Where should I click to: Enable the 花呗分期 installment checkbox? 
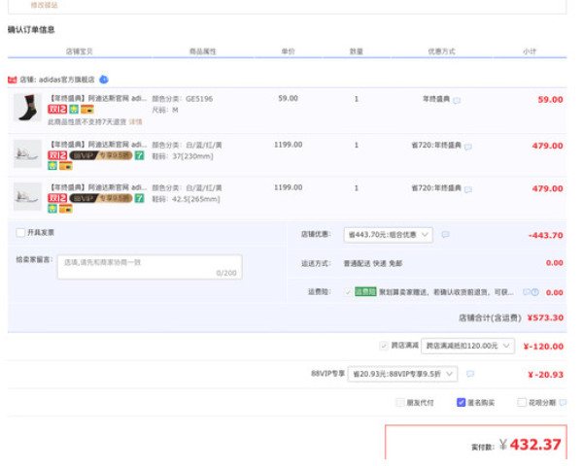pos(522,402)
